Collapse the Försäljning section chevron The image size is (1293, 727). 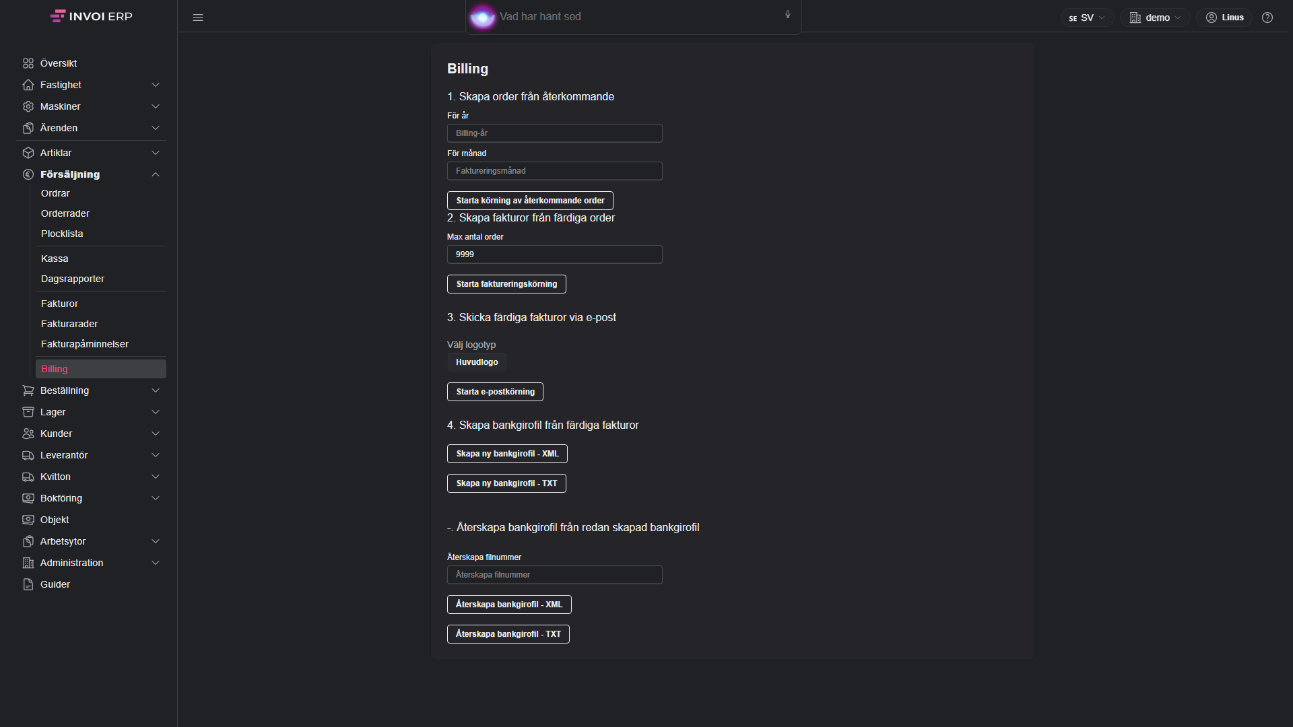click(x=156, y=174)
